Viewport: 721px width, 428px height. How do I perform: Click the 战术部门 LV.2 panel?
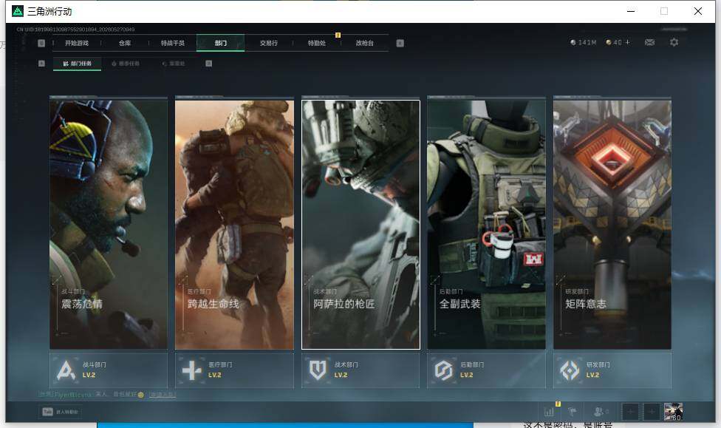[x=360, y=370]
